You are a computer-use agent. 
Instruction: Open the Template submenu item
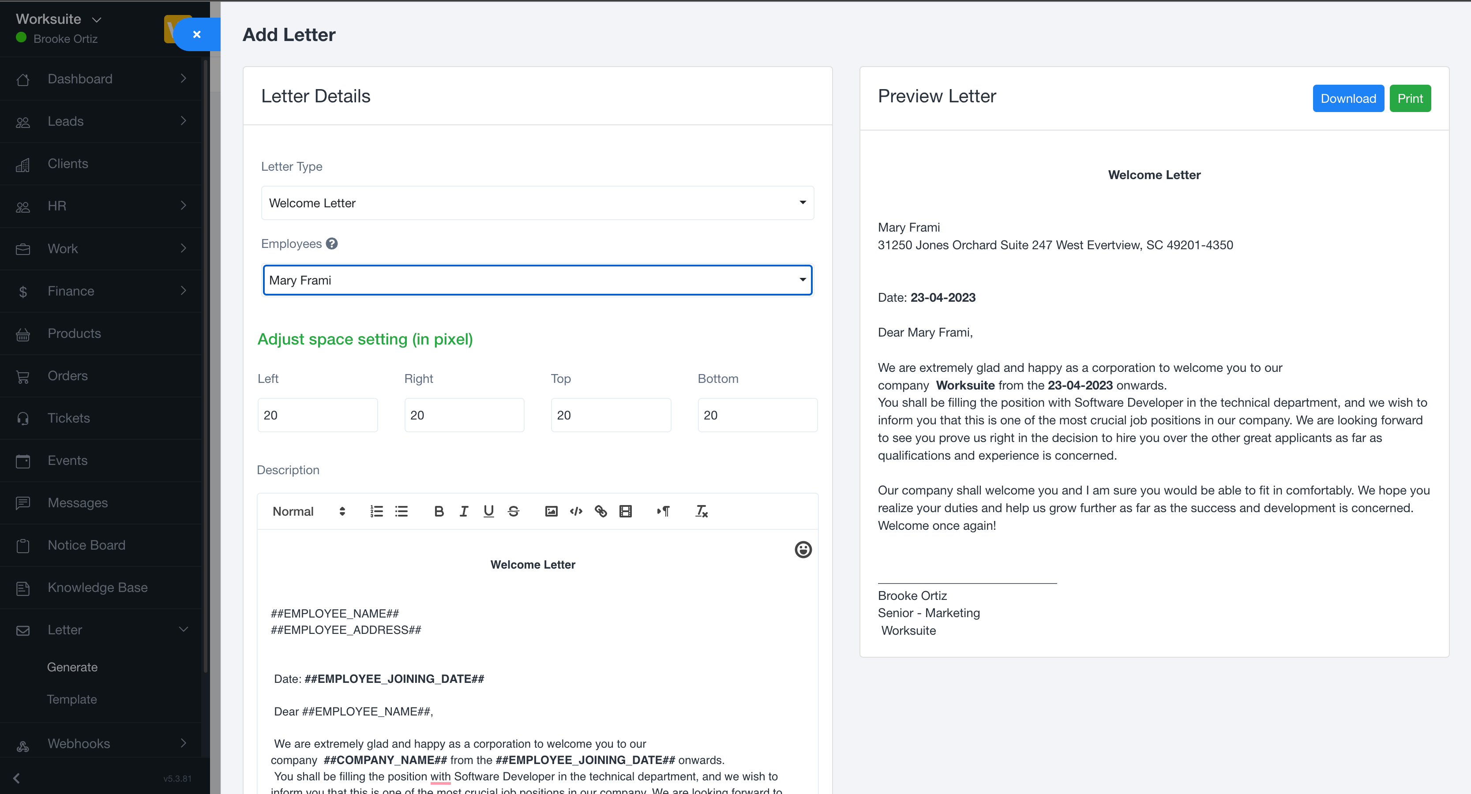(72, 699)
